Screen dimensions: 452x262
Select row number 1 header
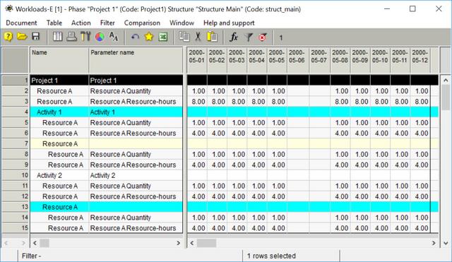click(x=16, y=80)
